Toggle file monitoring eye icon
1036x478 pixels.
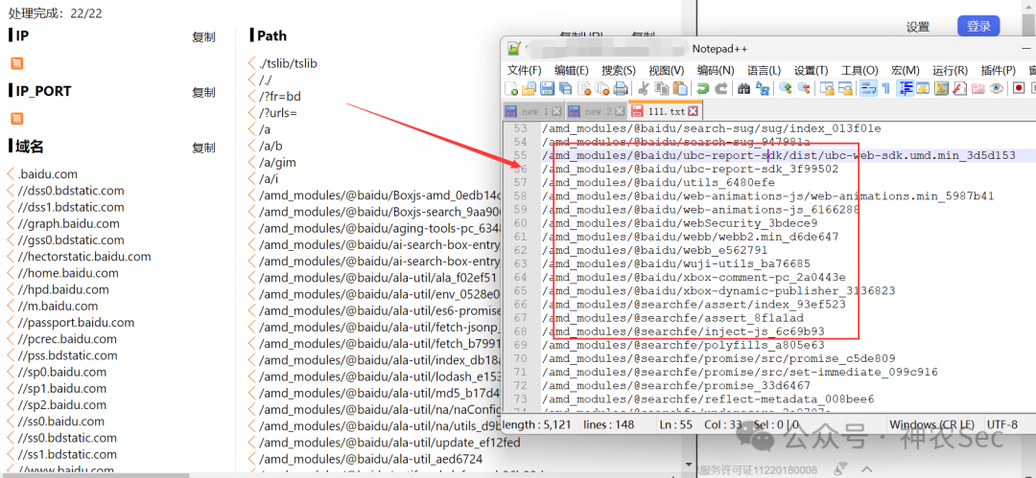(996, 88)
